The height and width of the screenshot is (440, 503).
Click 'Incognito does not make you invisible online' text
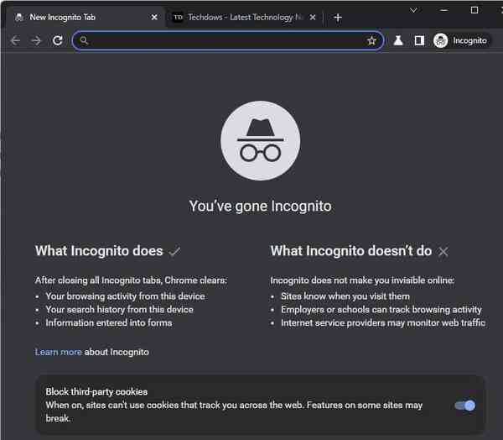[362, 280]
